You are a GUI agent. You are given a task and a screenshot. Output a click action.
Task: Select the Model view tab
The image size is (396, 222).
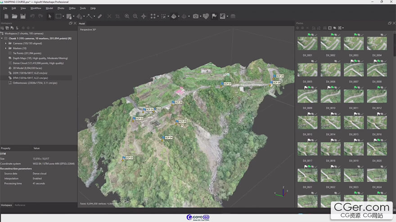[82, 23]
